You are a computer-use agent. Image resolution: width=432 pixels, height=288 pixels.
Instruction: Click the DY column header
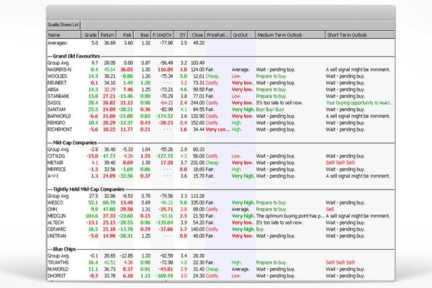click(181, 35)
